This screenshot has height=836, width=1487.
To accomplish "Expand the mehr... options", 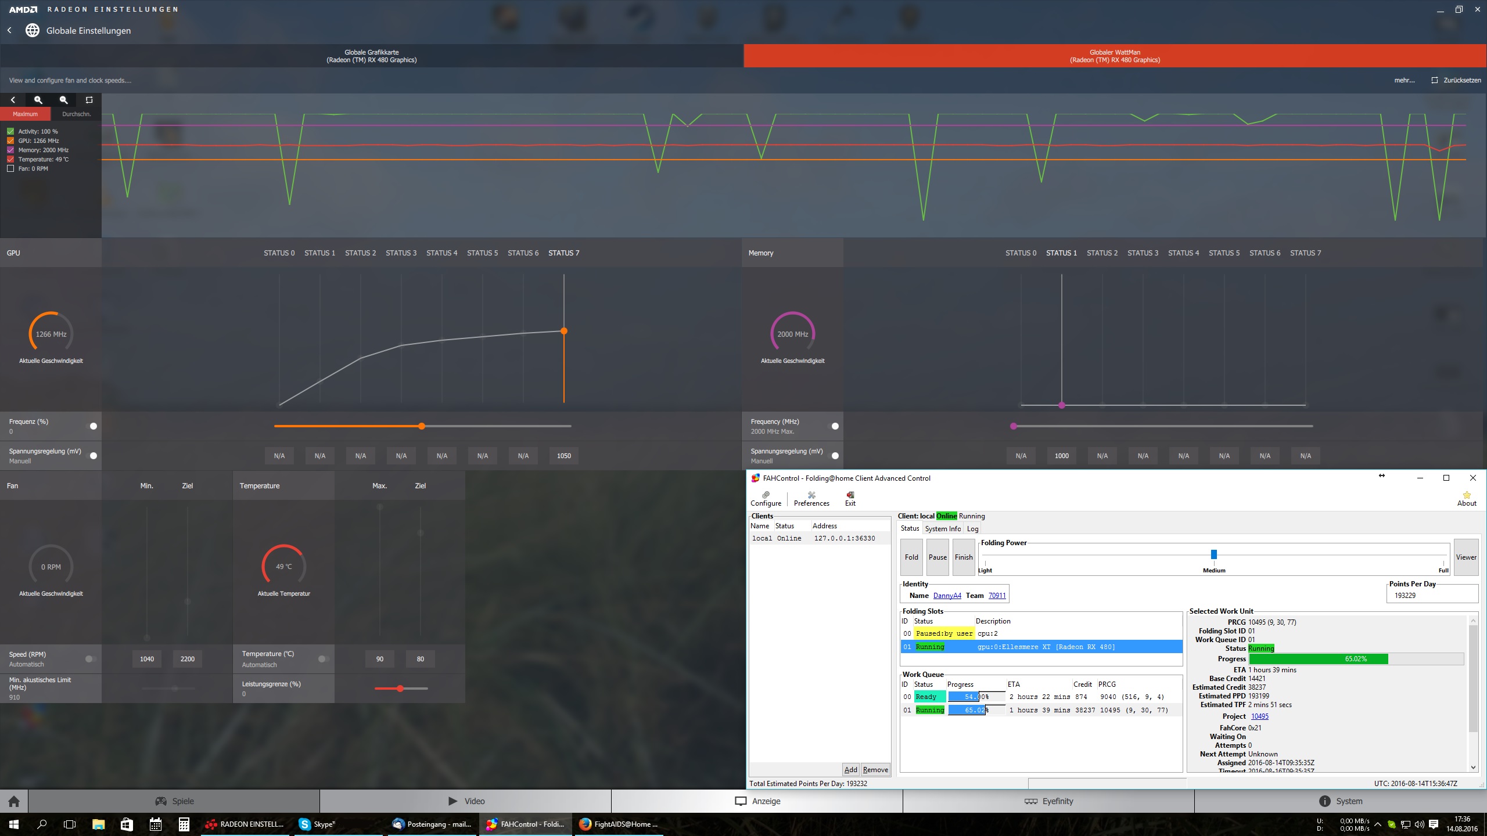I will click(x=1404, y=80).
